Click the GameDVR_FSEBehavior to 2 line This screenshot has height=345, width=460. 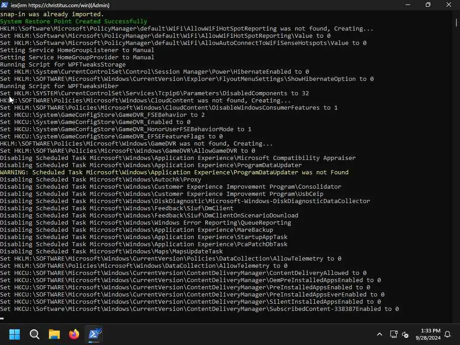[102, 115]
